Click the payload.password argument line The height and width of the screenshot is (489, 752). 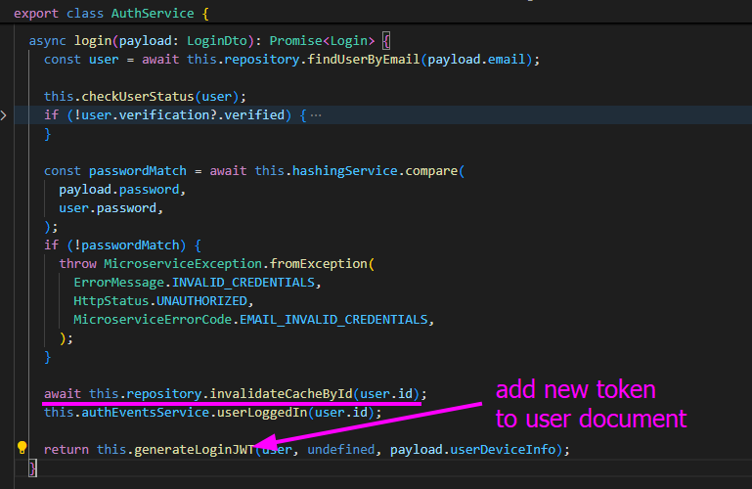pos(122,190)
